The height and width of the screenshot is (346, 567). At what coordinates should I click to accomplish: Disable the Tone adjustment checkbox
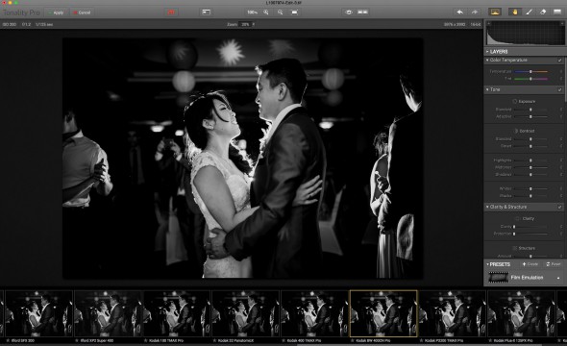click(560, 89)
